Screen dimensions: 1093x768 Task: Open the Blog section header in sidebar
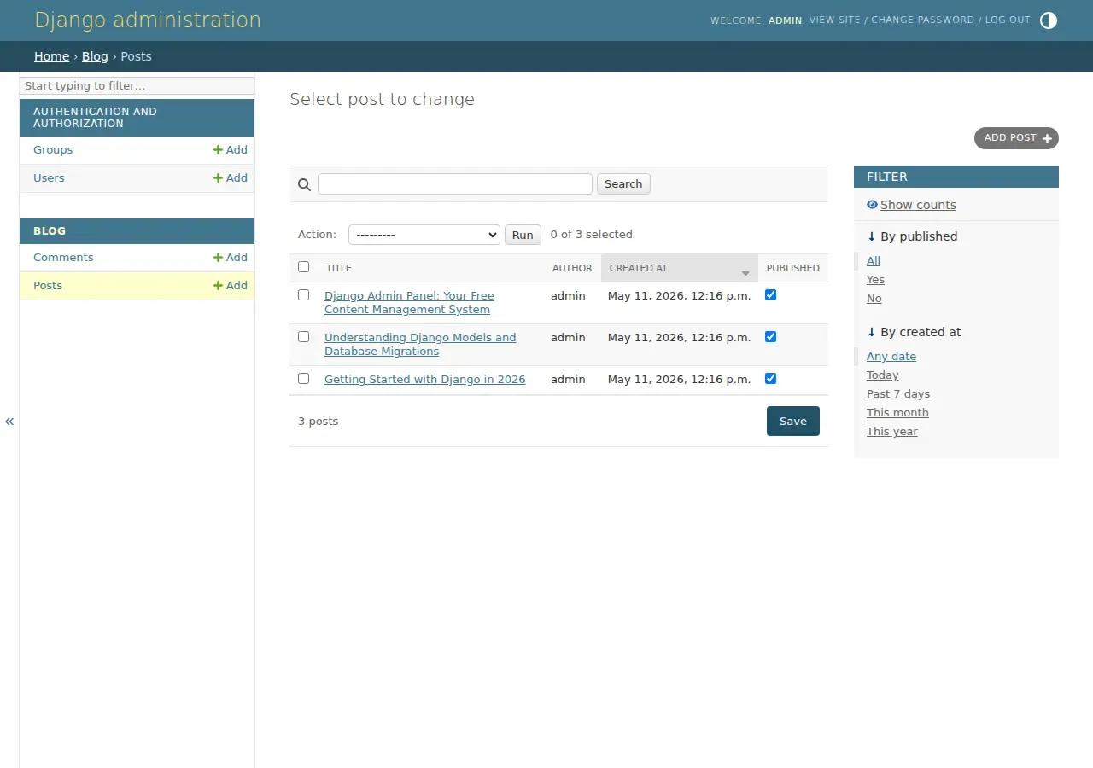[x=50, y=230]
